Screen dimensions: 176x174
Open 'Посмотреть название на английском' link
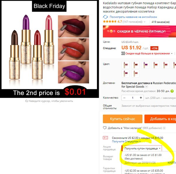click(x=133, y=17)
